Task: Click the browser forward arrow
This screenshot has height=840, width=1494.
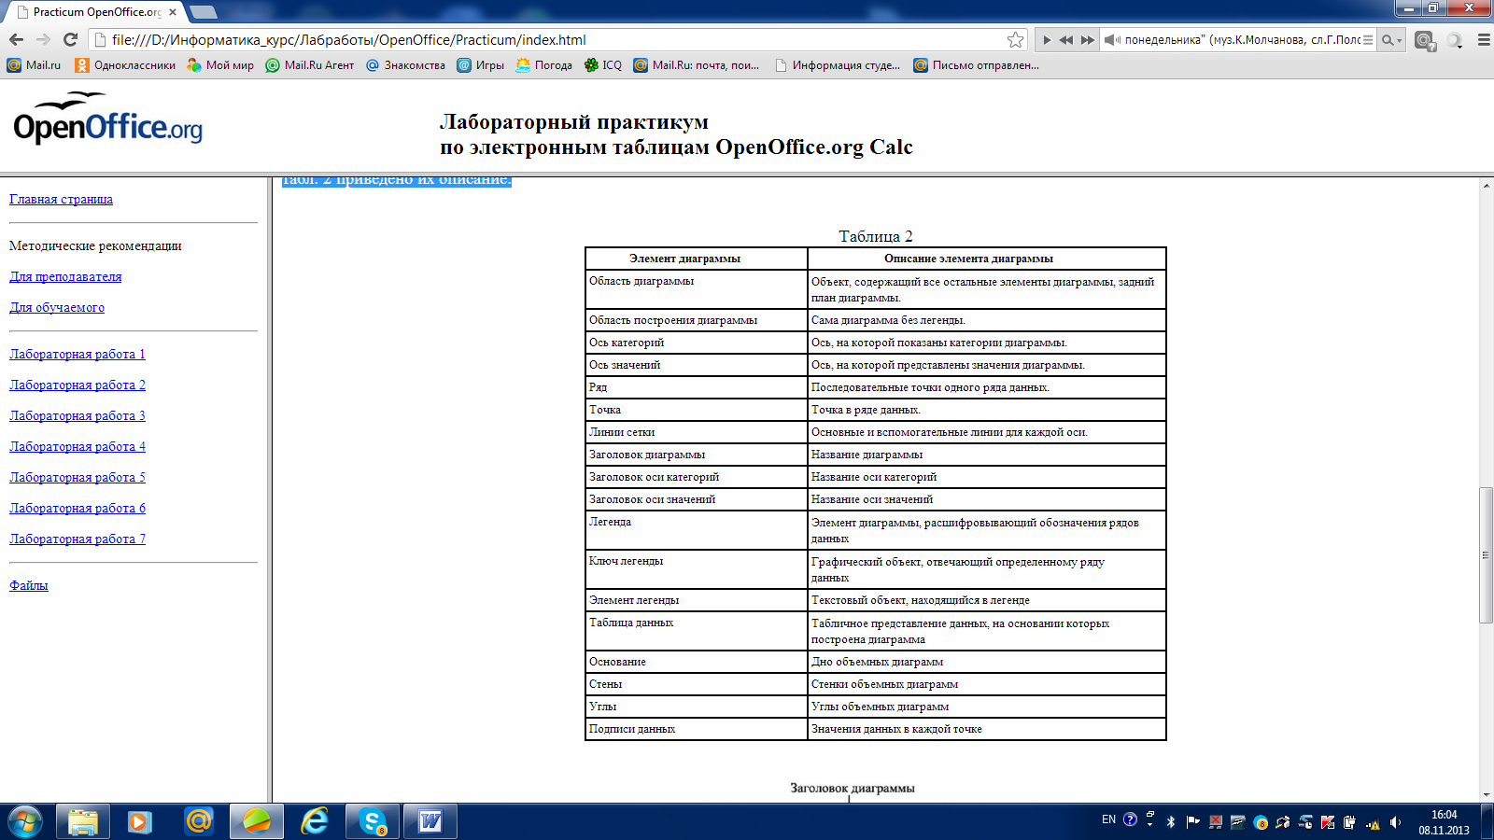Action: [43, 39]
